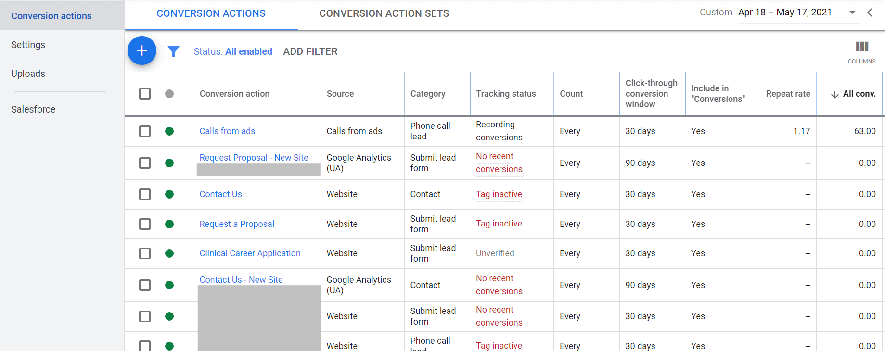Open Uploads in the sidebar
This screenshot has height=351, width=885.
[28, 74]
